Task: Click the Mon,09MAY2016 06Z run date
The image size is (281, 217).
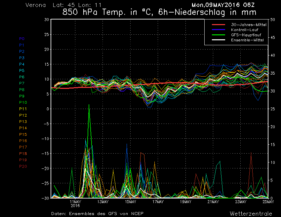Action: (x=223, y=5)
